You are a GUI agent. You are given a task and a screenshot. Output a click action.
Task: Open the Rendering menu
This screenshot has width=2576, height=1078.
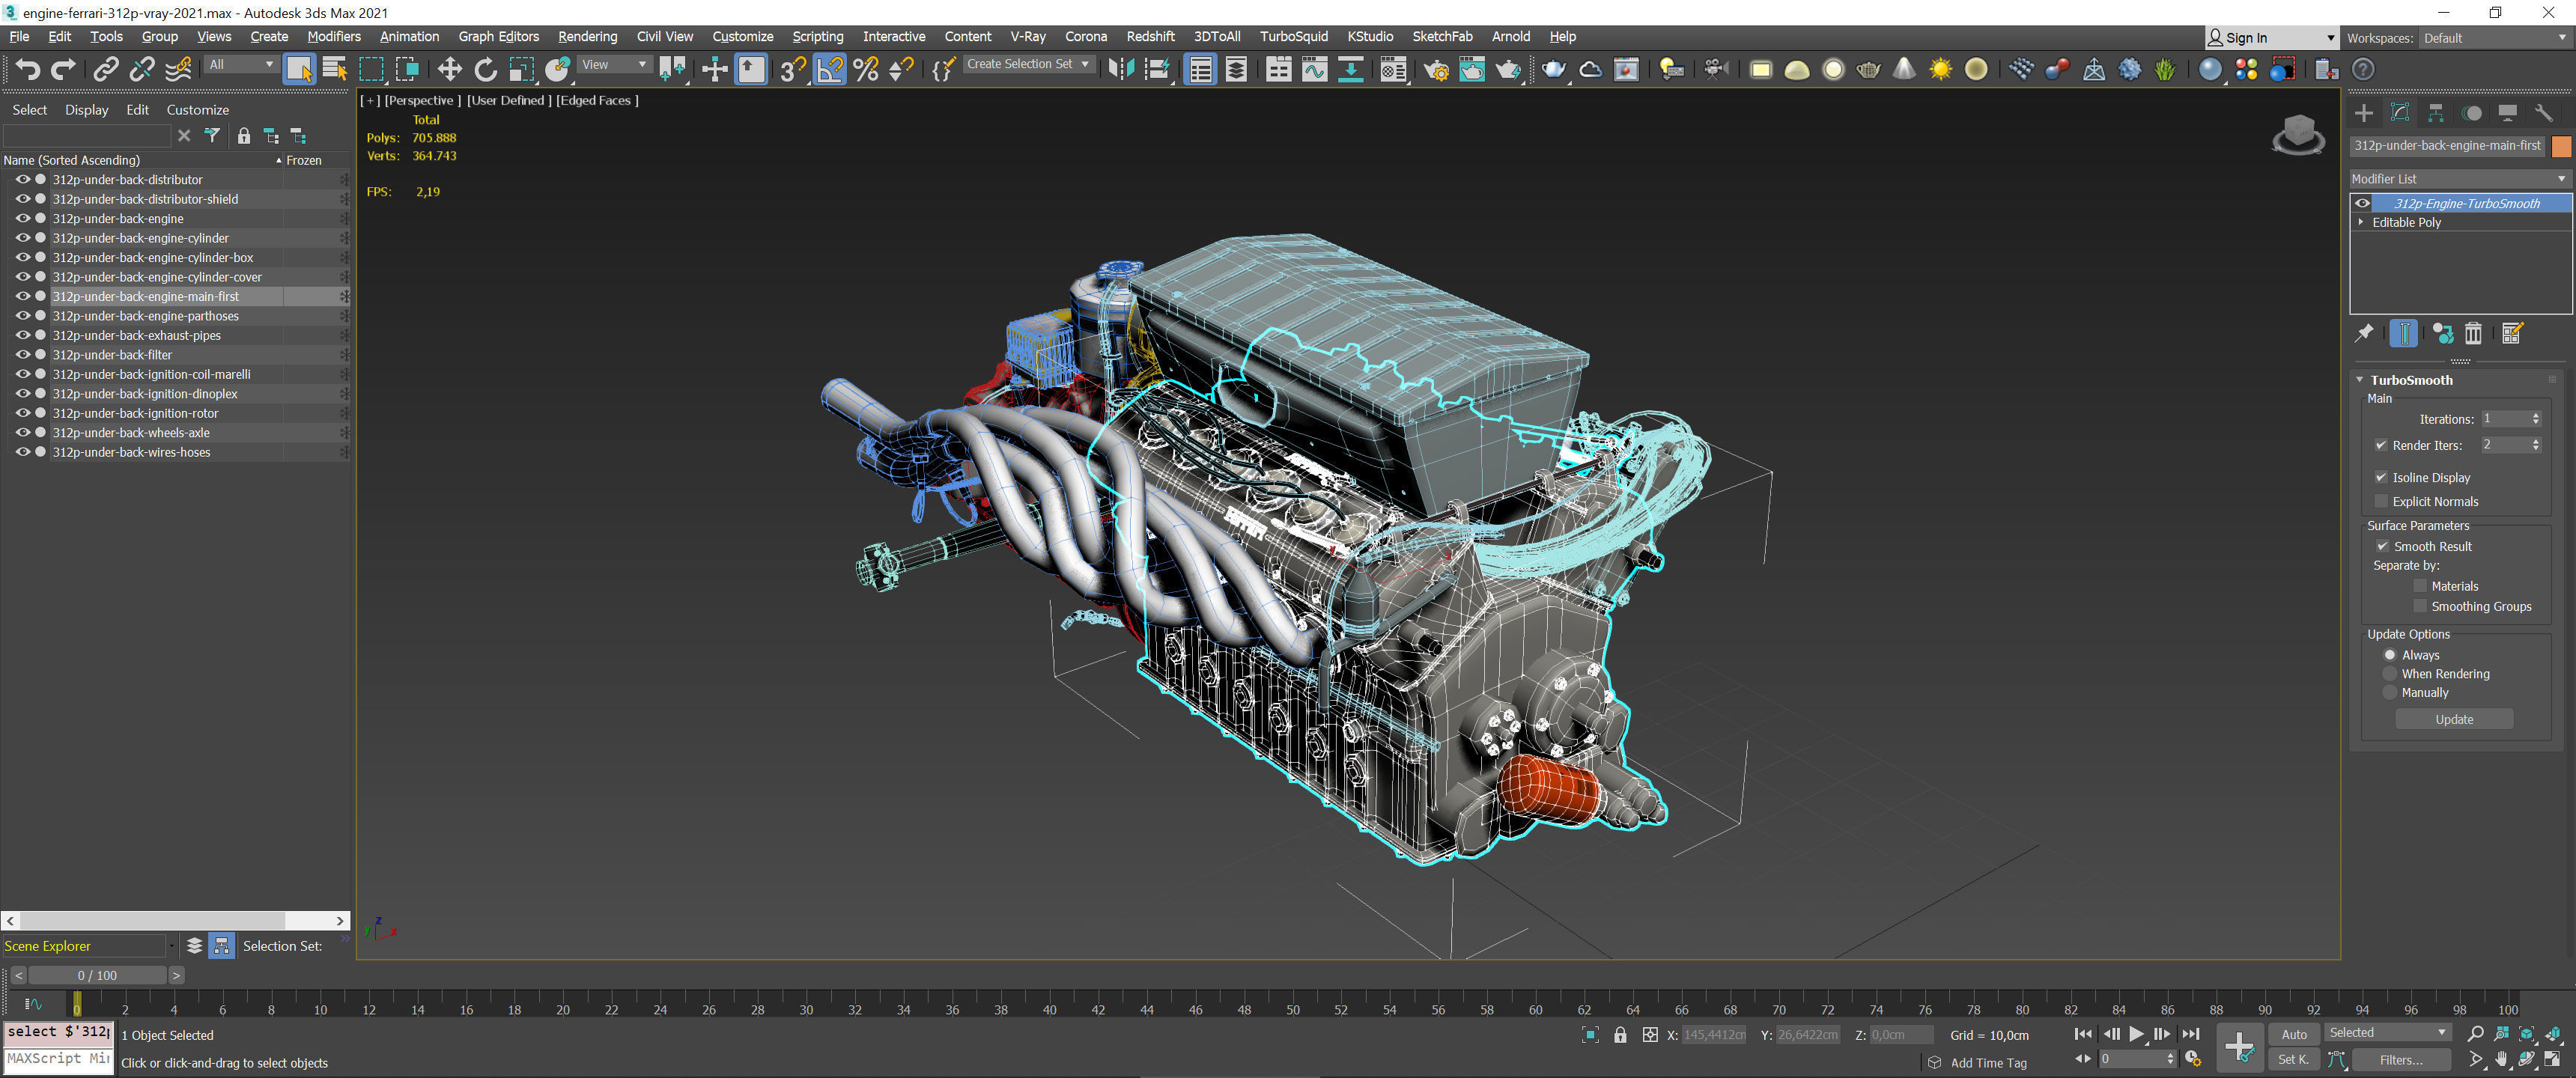click(587, 37)
